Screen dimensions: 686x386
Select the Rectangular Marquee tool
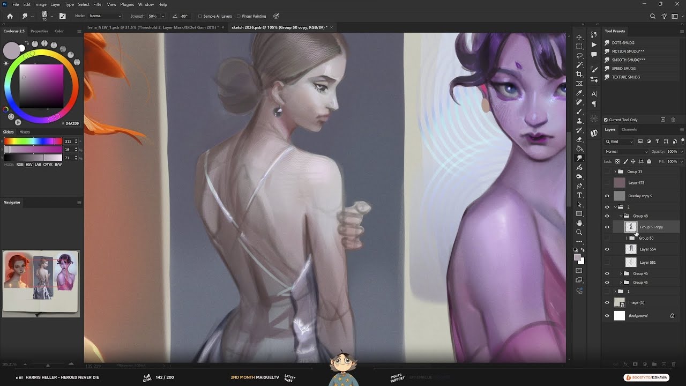579,46
